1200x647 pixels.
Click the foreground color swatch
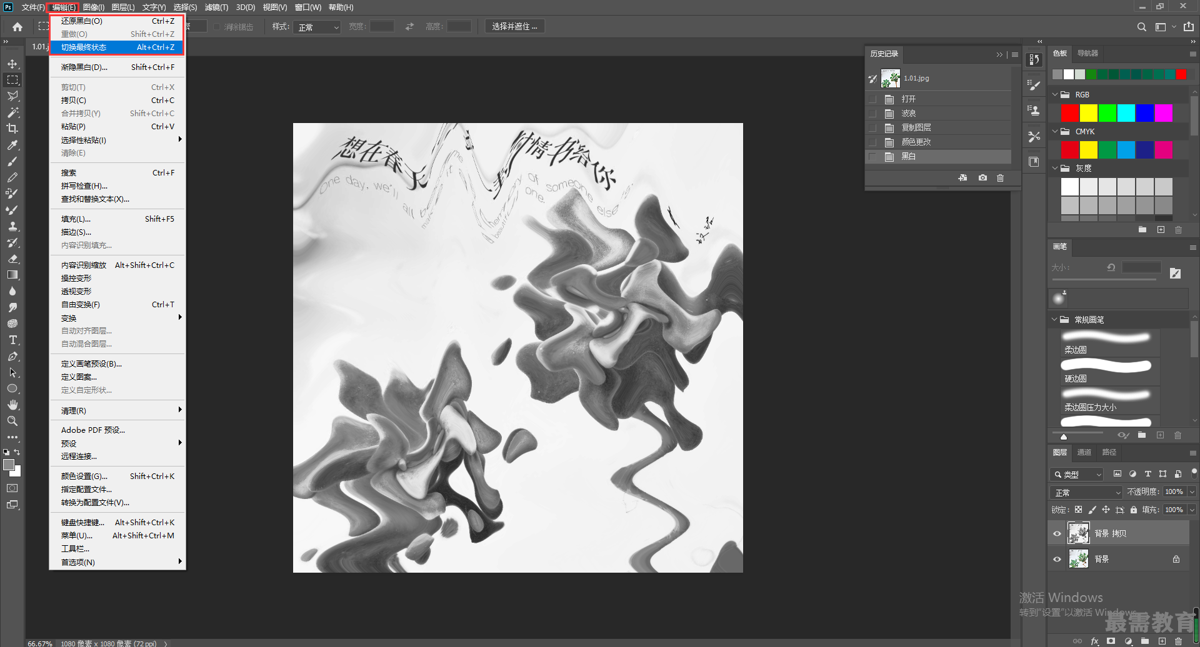[9, 465]
